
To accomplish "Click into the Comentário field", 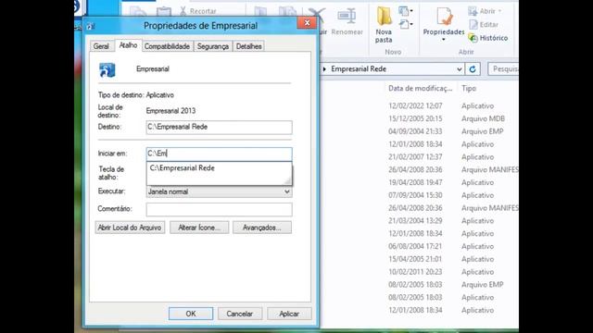I will 219,209.
